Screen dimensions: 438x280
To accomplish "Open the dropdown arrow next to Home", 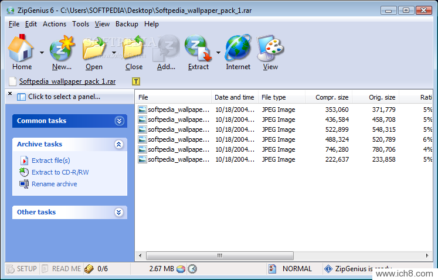I will [x=42, y=53].
